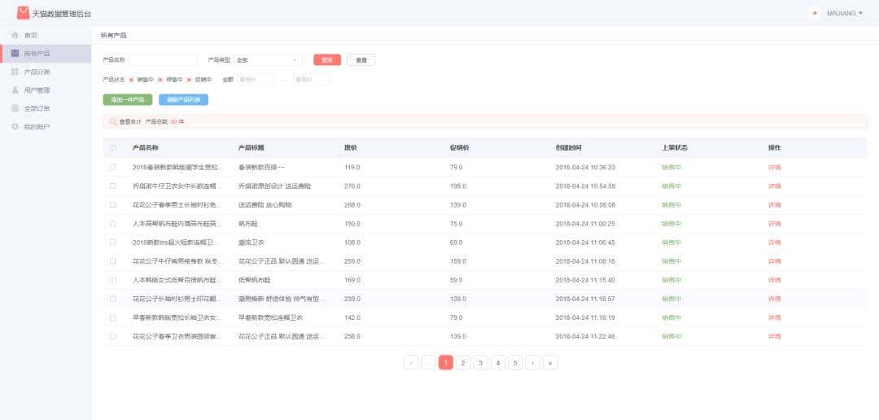Open 全部订单 via its document icon
The width and height of the screenshot is (879, 420).
pos(15,108)
